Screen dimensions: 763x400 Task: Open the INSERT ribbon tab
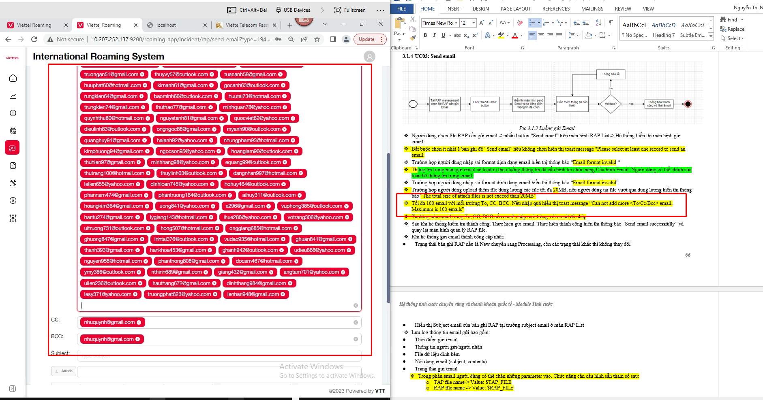453,9
